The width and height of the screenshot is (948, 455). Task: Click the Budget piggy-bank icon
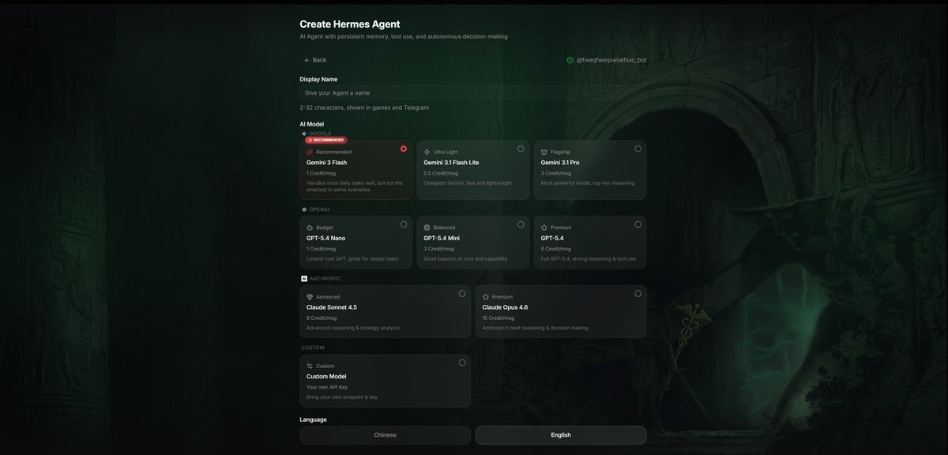pos(310,227)
